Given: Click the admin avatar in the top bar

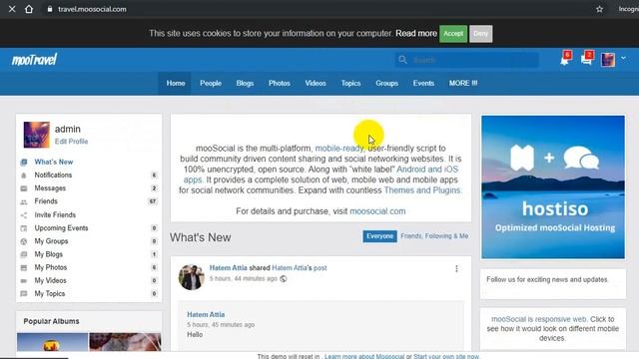Looking at the screenshot, I should coord(608,60).
